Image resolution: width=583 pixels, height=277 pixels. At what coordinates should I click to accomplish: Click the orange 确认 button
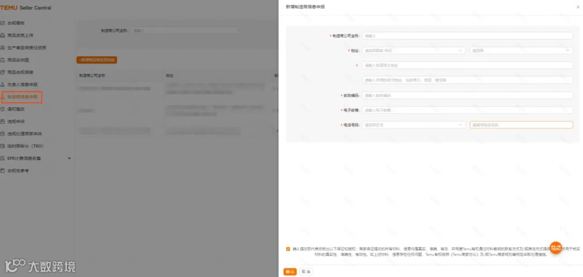click(290, 272)
